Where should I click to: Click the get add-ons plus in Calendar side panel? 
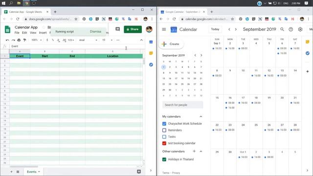pos(308,71)
